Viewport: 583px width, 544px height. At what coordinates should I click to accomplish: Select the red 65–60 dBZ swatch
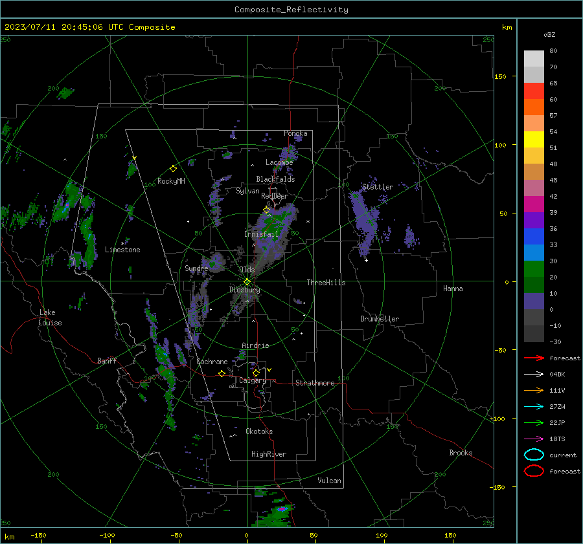534,91
